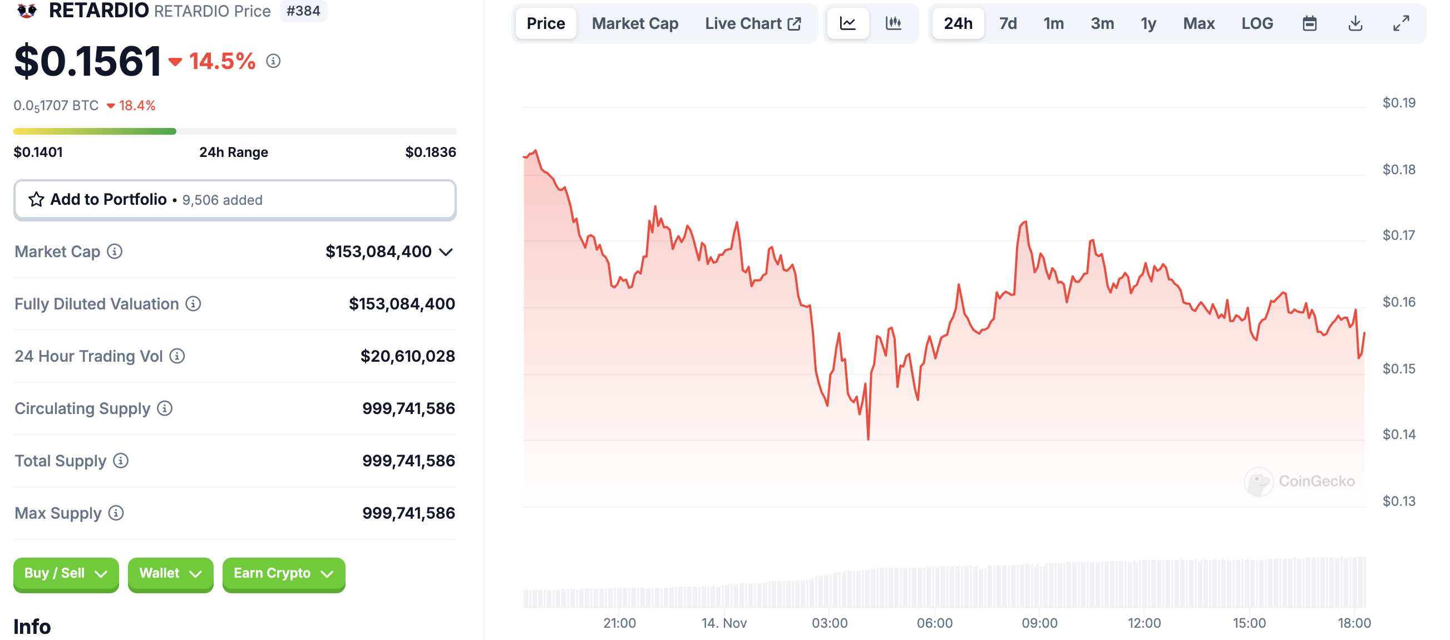Click the download chart data icon

pos(1355,23)
